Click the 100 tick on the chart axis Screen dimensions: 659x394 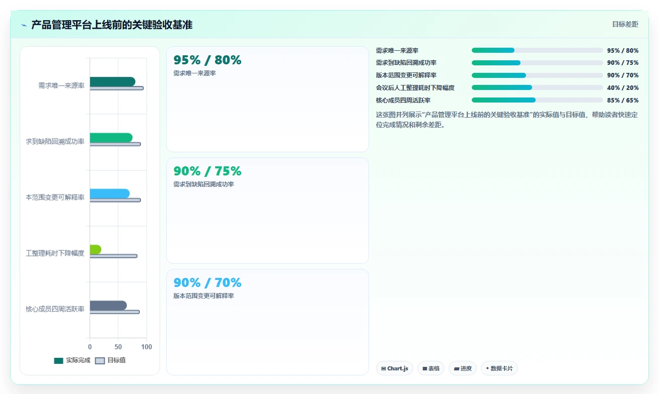coord(147,347)
